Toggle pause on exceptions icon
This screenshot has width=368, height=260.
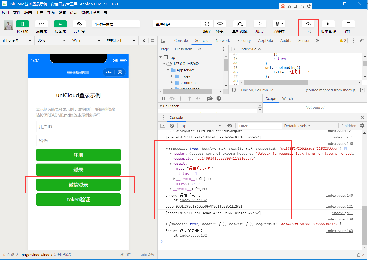tap(219, 98)
